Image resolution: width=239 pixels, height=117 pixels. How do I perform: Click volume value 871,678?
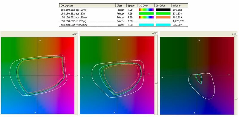point(177,13)
